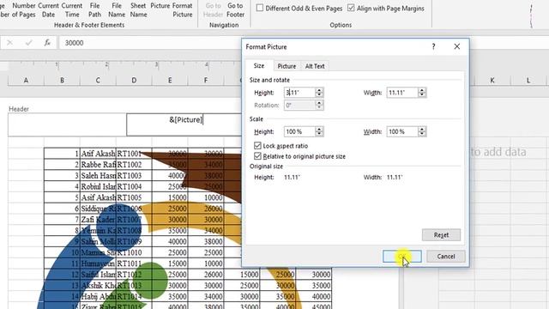
Task: Switch to the Picture tab in dialog
Action: coord(287,66)
